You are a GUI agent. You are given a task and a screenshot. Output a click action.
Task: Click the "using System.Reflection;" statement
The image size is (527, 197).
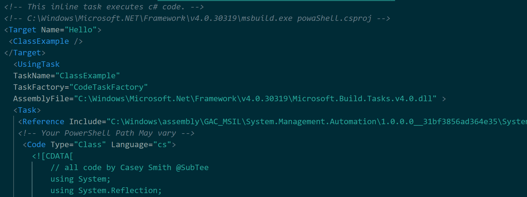[x=106, y=191]
